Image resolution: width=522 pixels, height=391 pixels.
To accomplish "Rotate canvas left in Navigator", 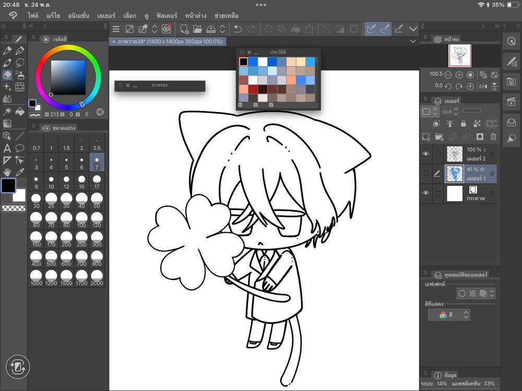I will (x=448, y=87).
